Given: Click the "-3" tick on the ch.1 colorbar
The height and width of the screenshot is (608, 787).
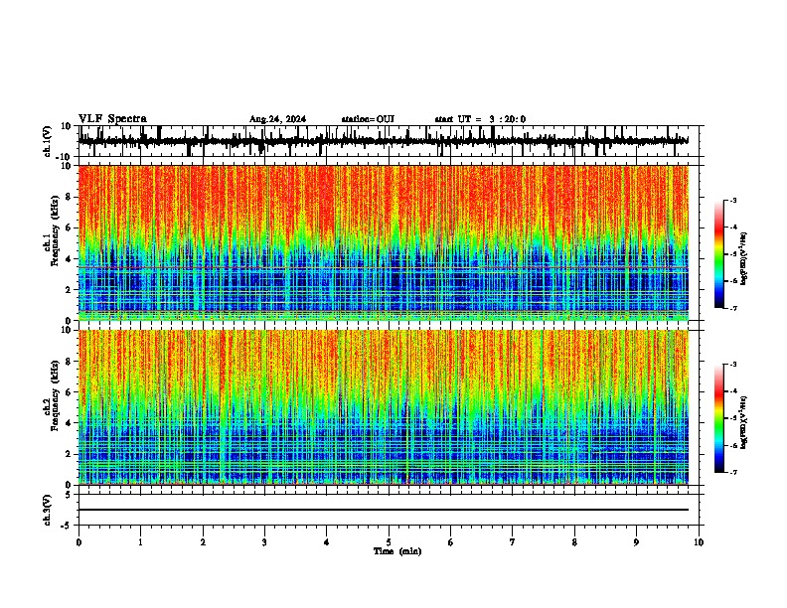Looking at the screenshot, I should (x=733, y=201).
